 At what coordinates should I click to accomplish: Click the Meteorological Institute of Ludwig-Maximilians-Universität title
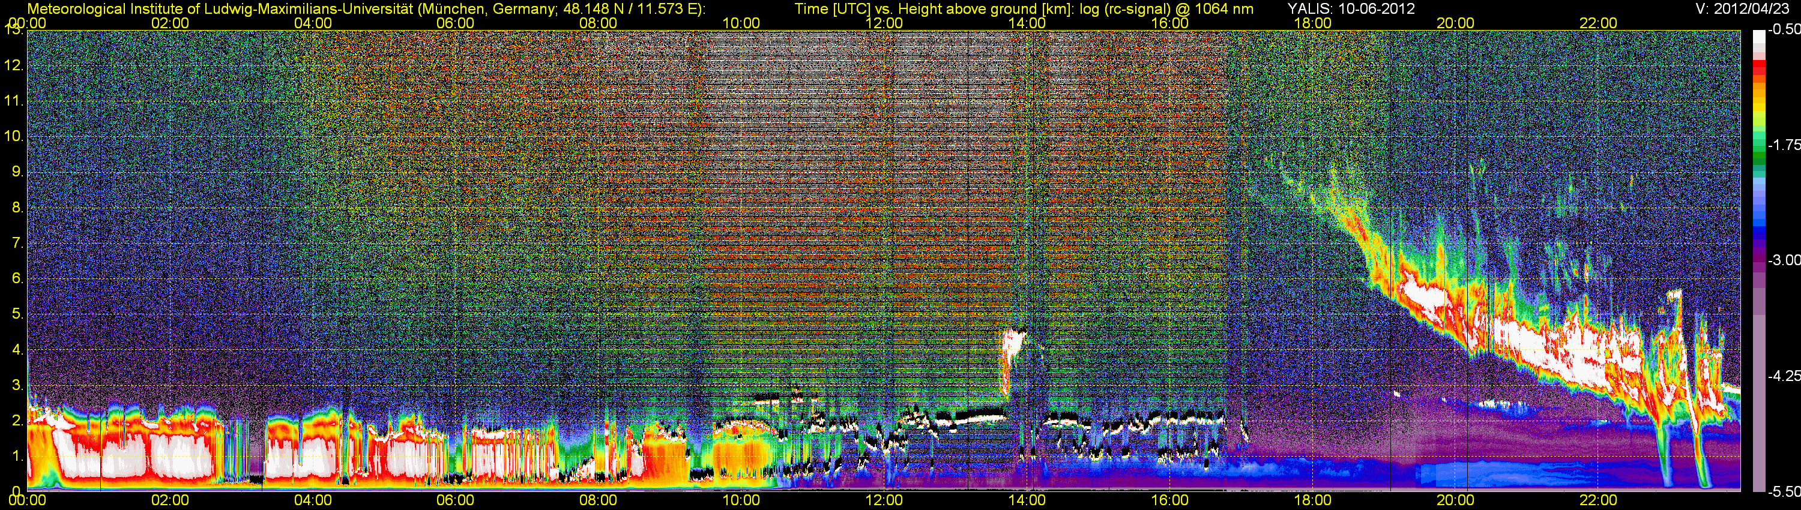pos(366,8)
